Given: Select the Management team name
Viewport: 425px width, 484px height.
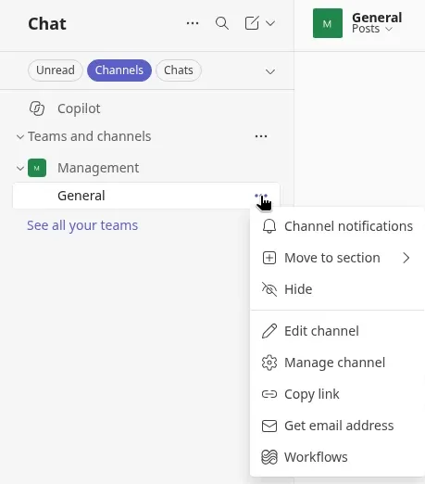Looking at the screenshot, I should (x=98, y=168).
